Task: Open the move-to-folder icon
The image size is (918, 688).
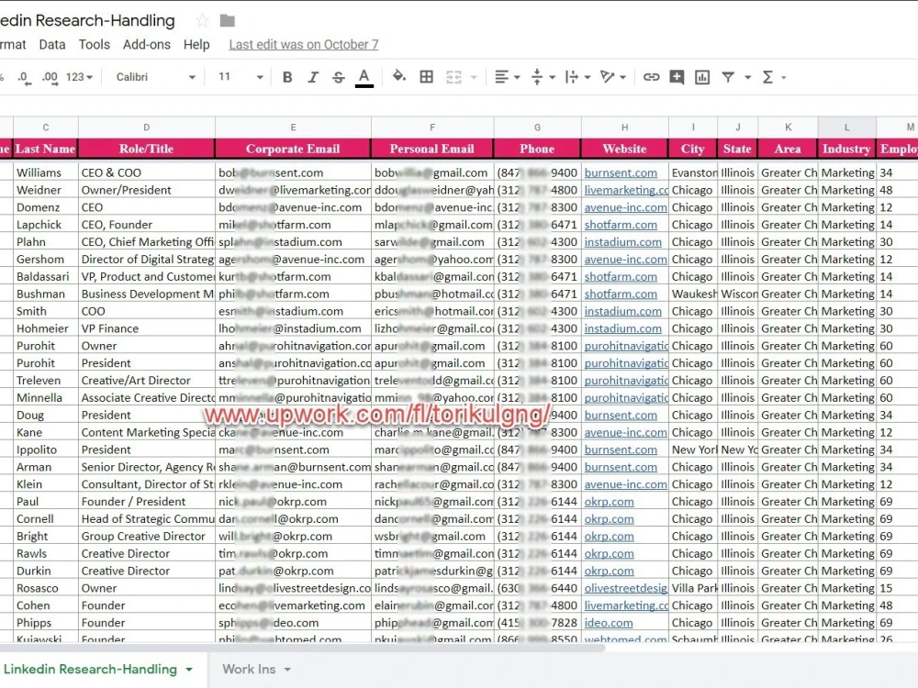Action: click(x=227, y=20)
